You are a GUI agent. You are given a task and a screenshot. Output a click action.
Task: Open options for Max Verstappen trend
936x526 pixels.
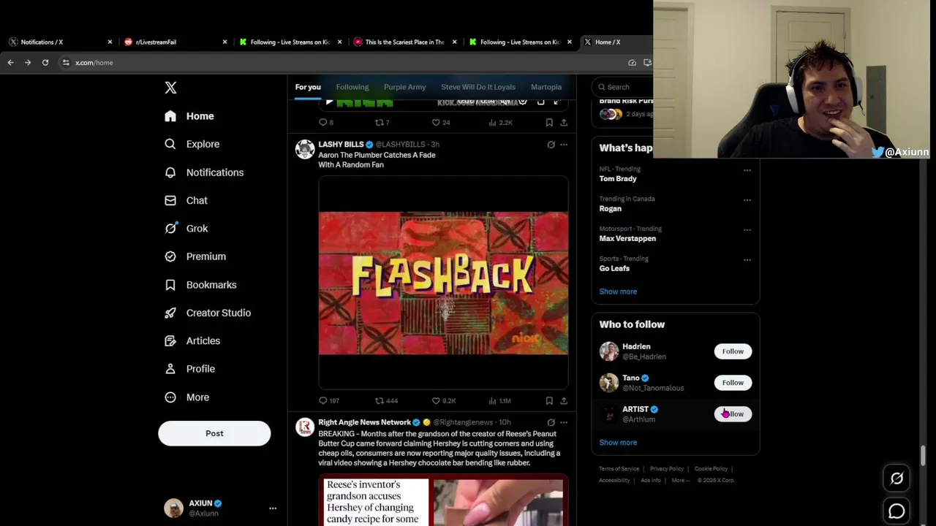coord(747,230)
